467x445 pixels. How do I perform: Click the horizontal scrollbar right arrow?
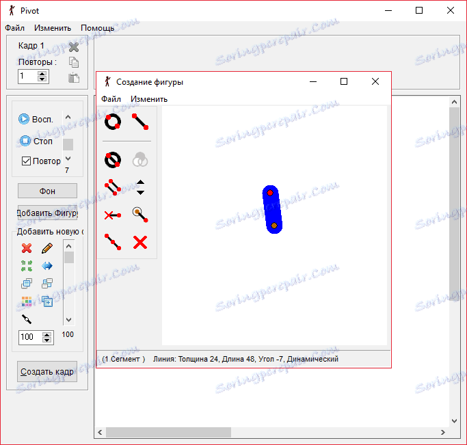coord(443,432)
